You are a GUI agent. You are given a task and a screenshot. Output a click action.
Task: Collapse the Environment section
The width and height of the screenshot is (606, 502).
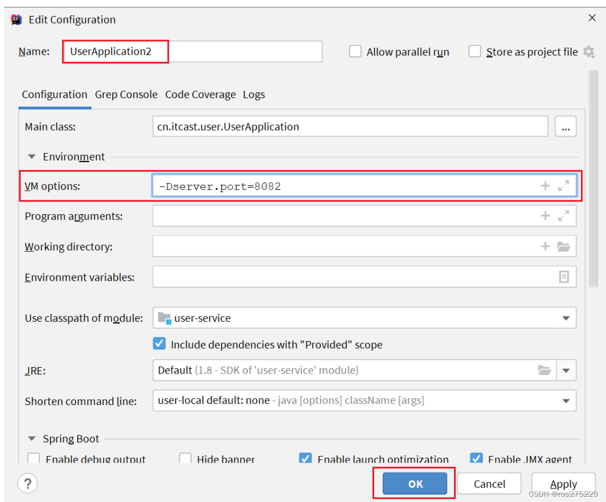31,157
